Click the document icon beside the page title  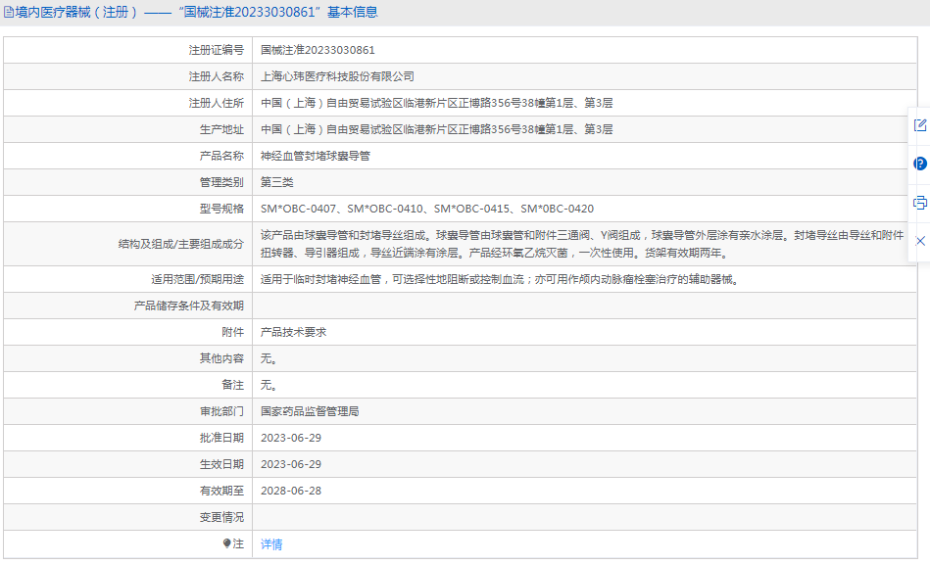click(8, 12)
